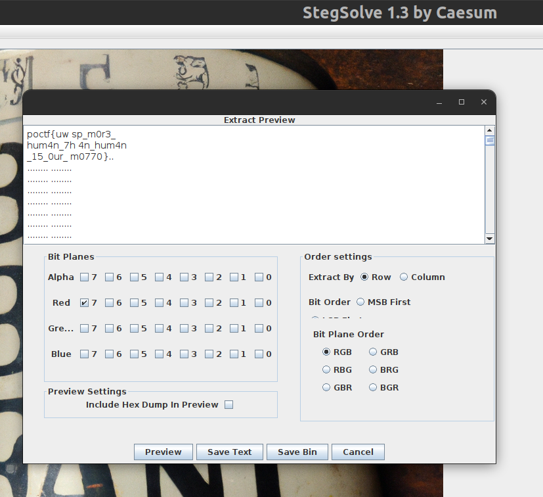This screenshot has width=543, height=497.
Task: Select Extract By Row option
Action: (x=364, y=277)
